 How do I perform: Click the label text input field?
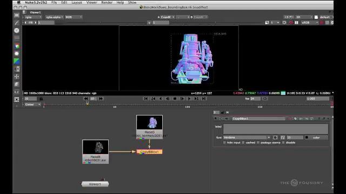coord(275,129)
